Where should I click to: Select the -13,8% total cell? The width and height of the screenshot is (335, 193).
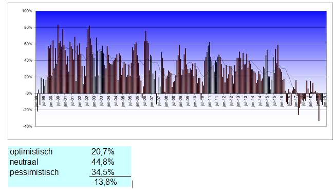(104, 182)
